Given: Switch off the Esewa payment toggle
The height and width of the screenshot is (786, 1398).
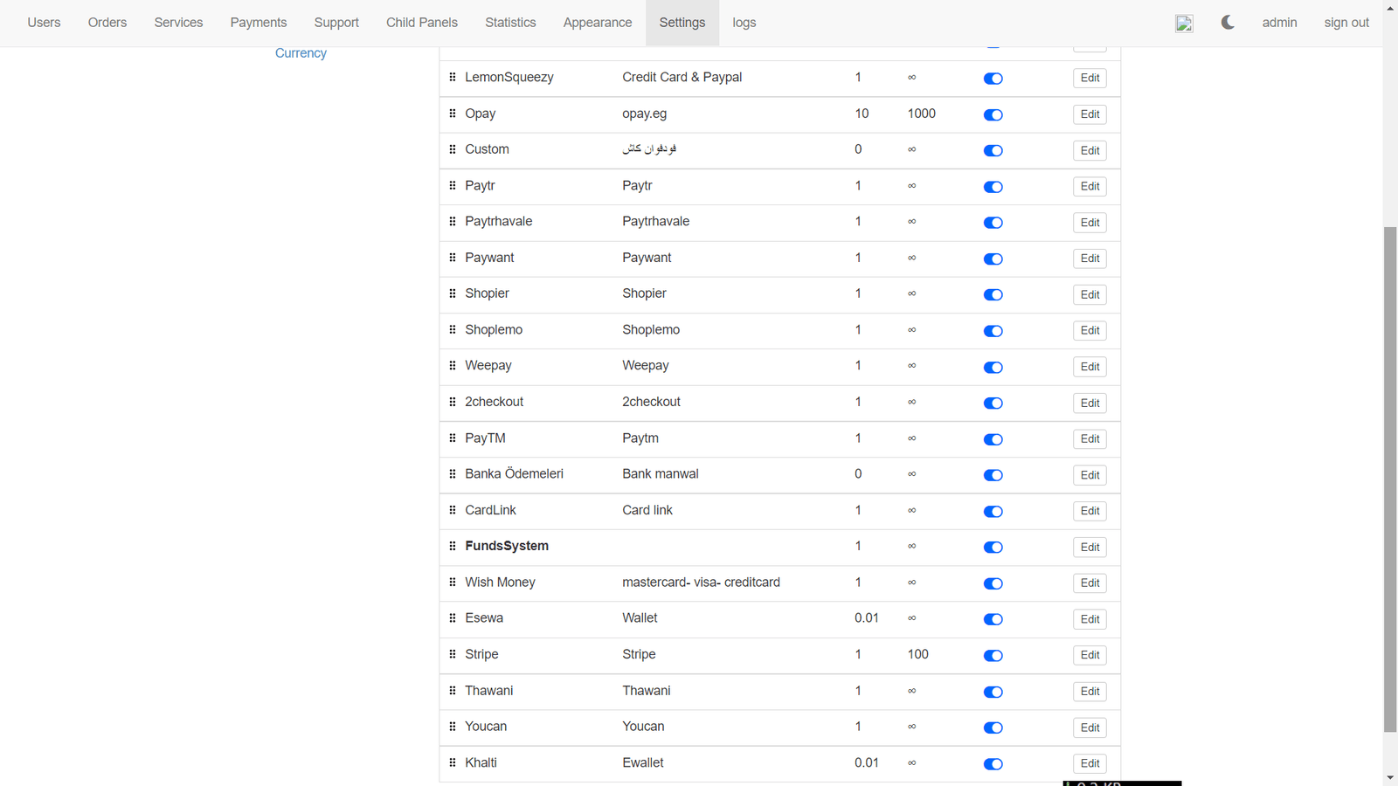Looking at the screenshot, I should click(x=993, y=619).
